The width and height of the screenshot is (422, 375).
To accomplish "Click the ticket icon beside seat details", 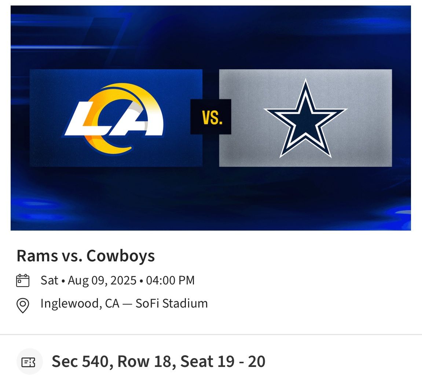I will tap(29, 362).
